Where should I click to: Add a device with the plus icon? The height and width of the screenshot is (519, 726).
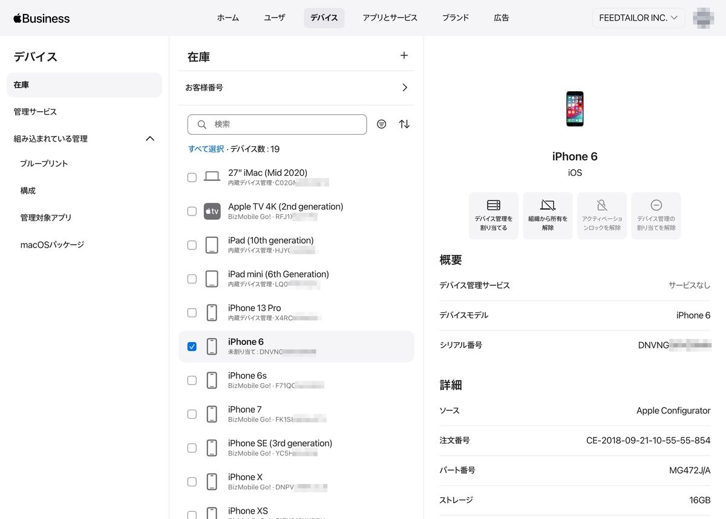(404, 56)
